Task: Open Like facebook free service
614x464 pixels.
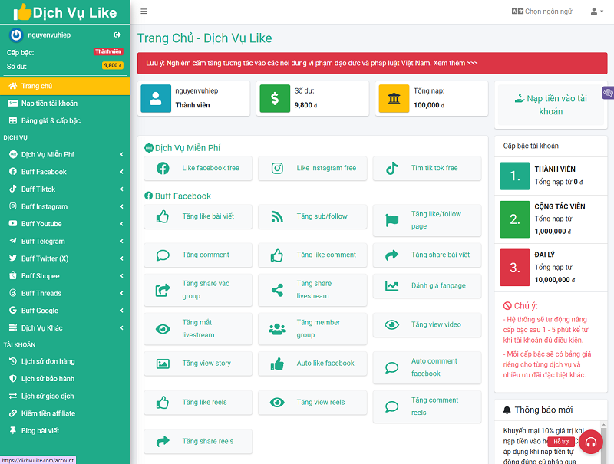Action: tap(198, 168)
